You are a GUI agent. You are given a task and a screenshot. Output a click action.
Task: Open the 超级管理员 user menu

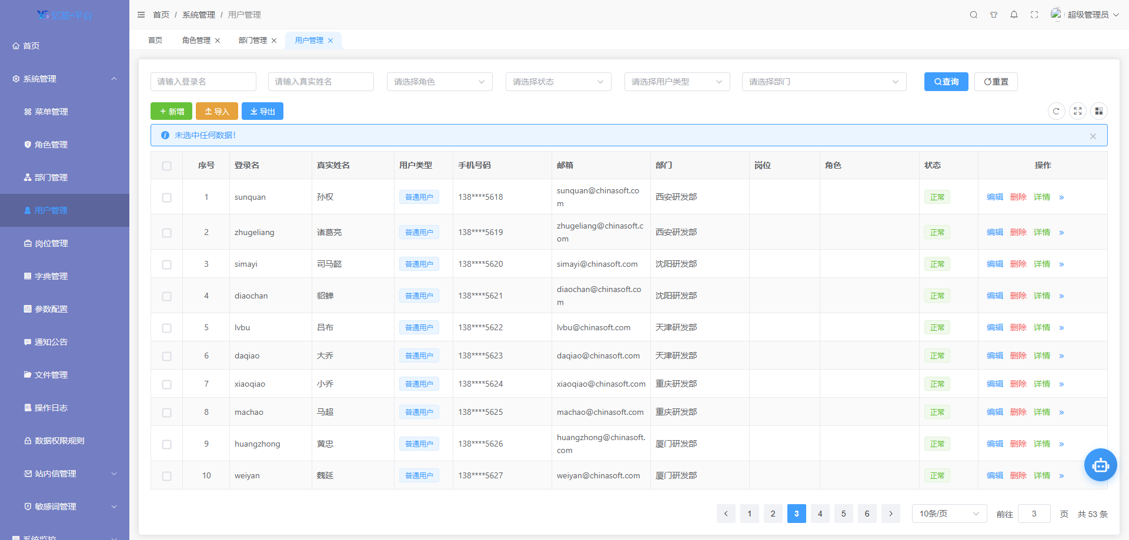pyautogui.click(x=1085, y=15)
